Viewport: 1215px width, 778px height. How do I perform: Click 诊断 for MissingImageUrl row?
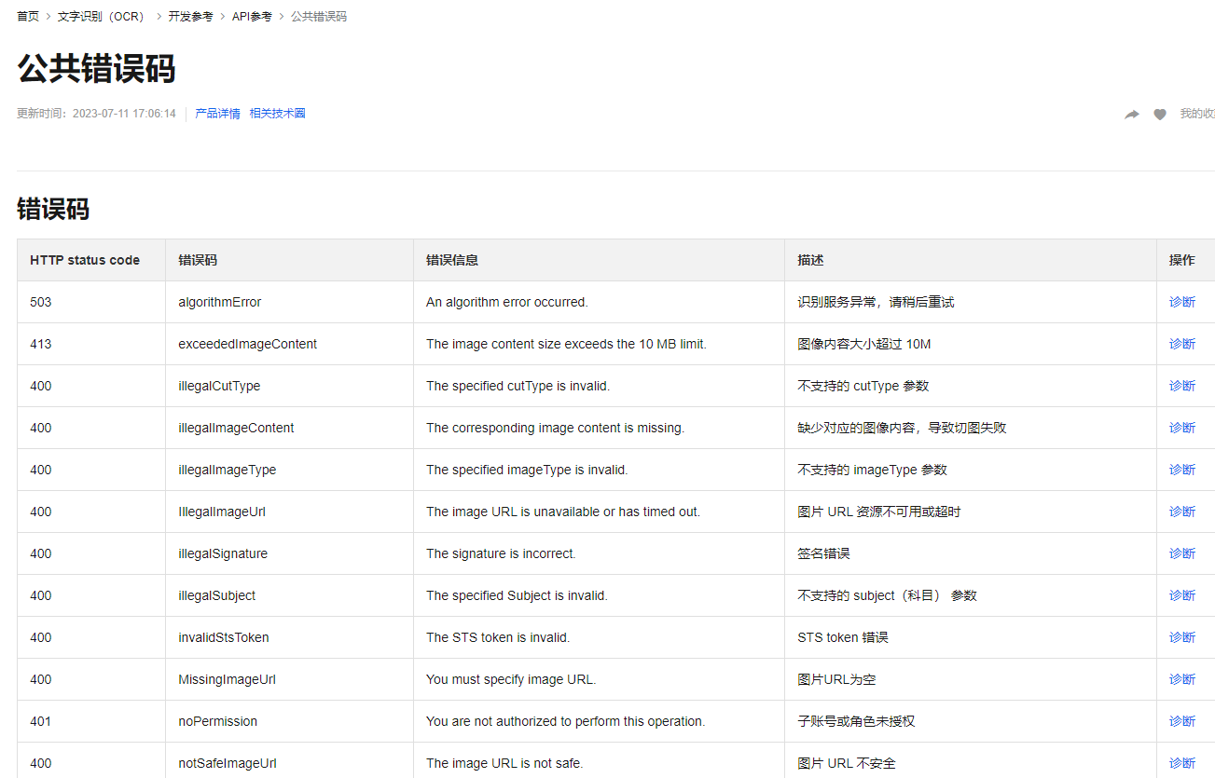point(1182,679)
